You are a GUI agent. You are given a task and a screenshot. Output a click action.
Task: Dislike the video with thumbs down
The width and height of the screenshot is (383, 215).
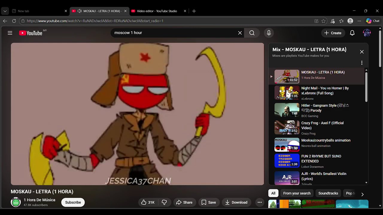[x=164, y=202]
